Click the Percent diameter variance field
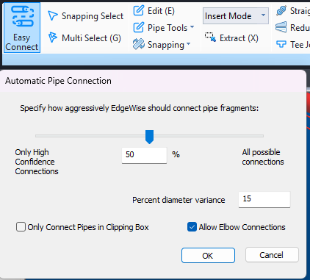The image size is (310, 280). coord(264,199)
